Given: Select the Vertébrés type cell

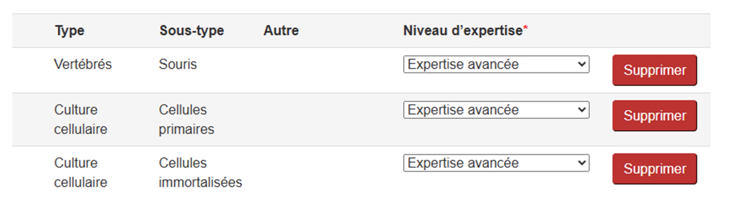Looking at the screenshot, I should (x=83, y=64).
